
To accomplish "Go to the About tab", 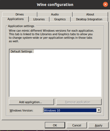I will (90, 14).
